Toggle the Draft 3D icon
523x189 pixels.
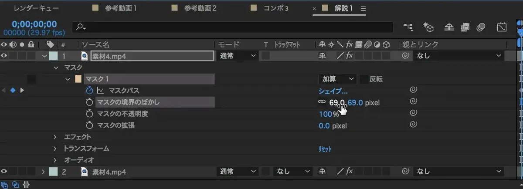coord(428,27)
